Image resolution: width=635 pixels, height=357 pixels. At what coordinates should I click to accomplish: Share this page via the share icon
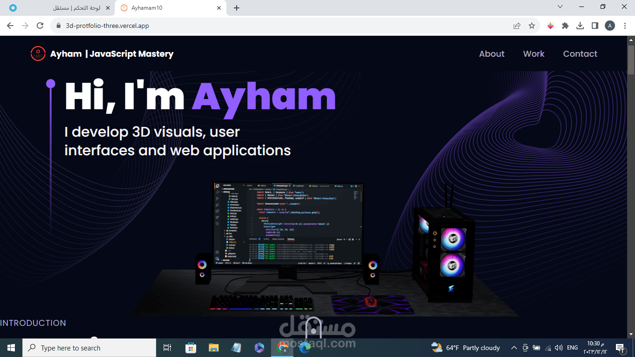[x=517, y=26]
